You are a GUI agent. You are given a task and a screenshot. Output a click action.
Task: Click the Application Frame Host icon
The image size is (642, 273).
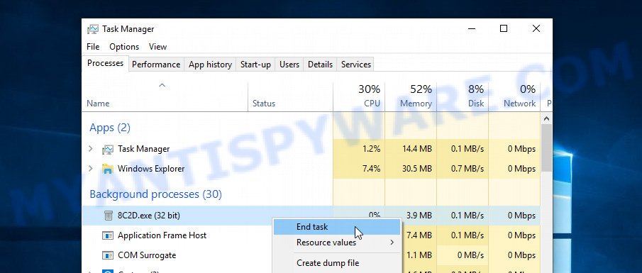108,235
